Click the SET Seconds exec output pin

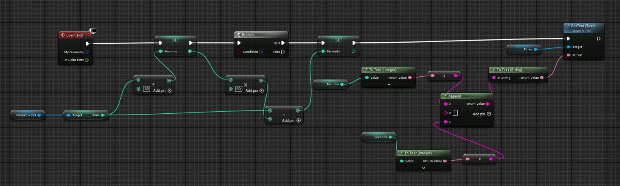pyautogui.click(x=353, y=43)
